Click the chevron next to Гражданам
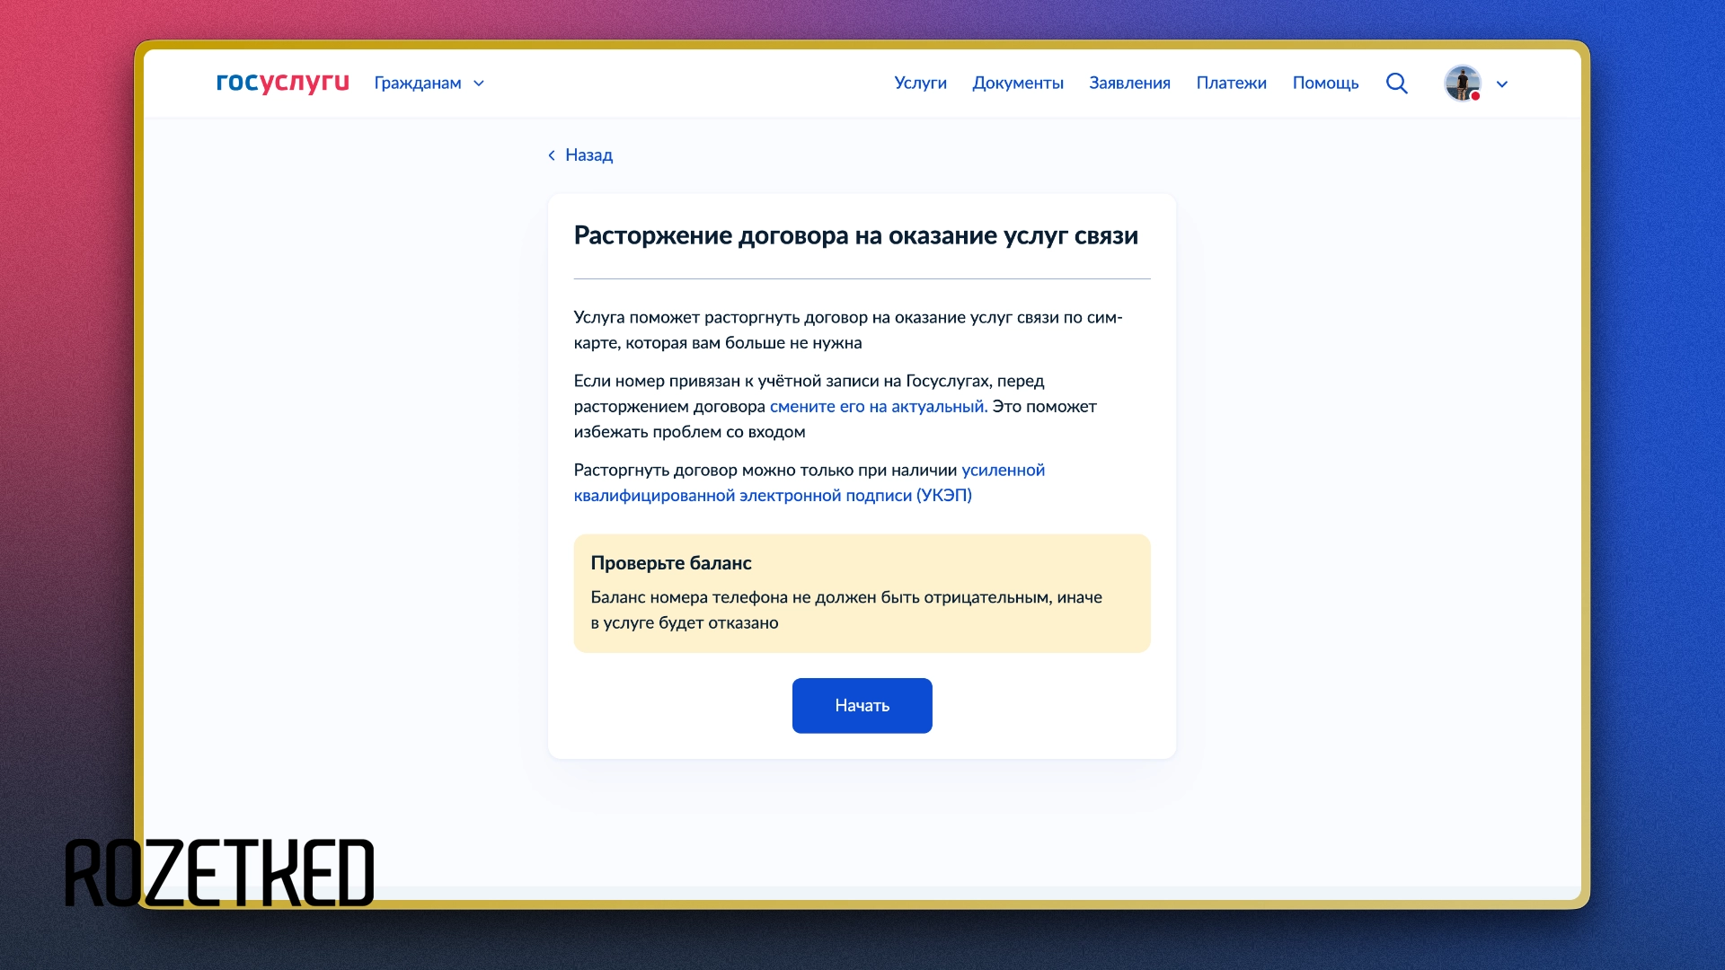Image resolution: width=1725 pixels, height=970 pixels. [x=479, y=84]
